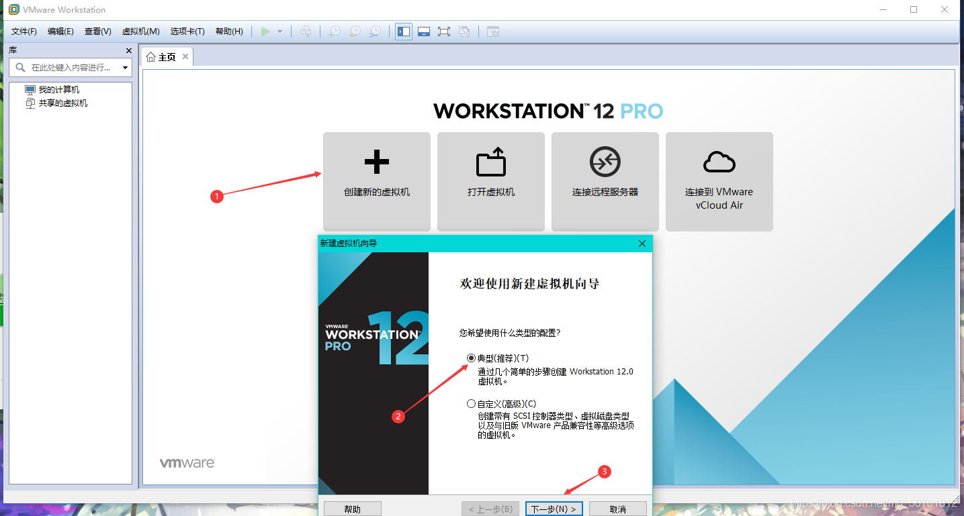964x516 pixels.
Task: Open the 虚拟机(M) menu
Action: pyautogui.click(x=140, y=32)
